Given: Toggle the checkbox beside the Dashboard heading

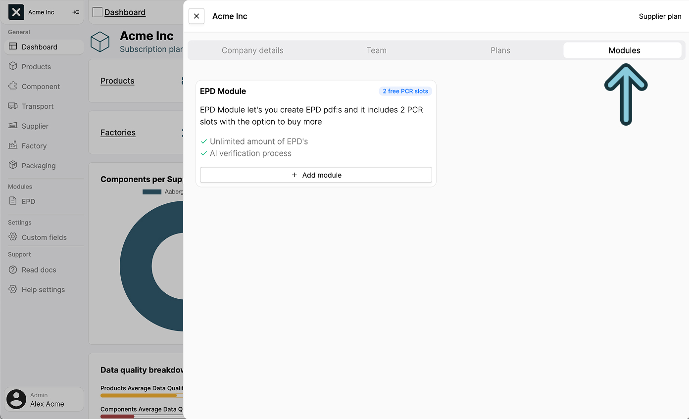Looking at the screenshot, I should [98, 12].
